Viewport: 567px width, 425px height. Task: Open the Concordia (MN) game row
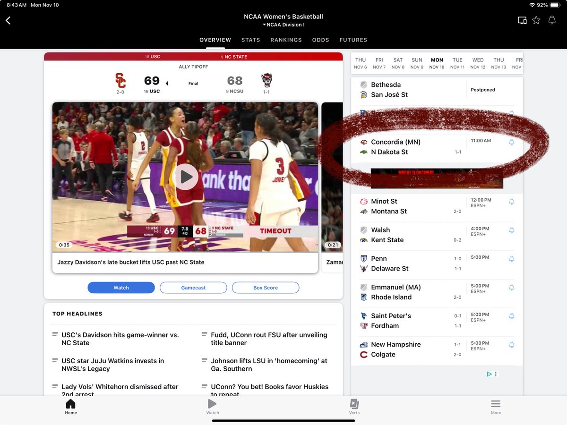click(x=437, y=147)
